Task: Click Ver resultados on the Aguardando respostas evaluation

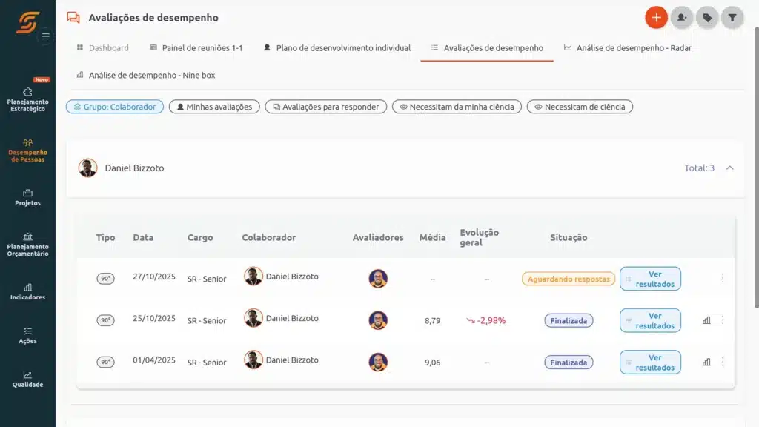Action: pos(650,279)
